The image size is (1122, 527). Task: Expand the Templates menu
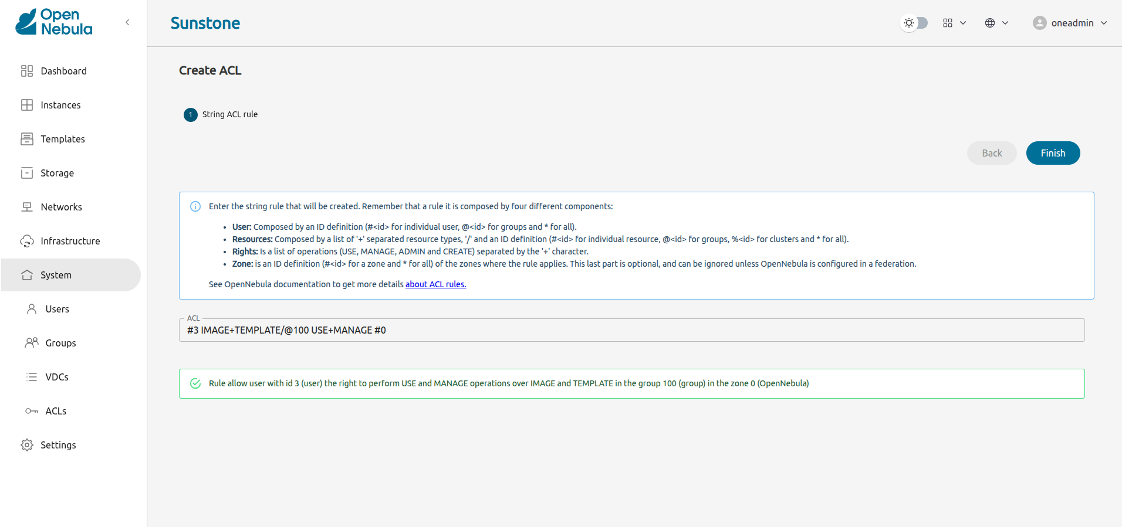click(x=71, y=139)
